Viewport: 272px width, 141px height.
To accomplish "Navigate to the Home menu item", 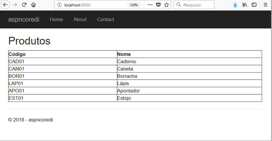I will pos(56,19).
